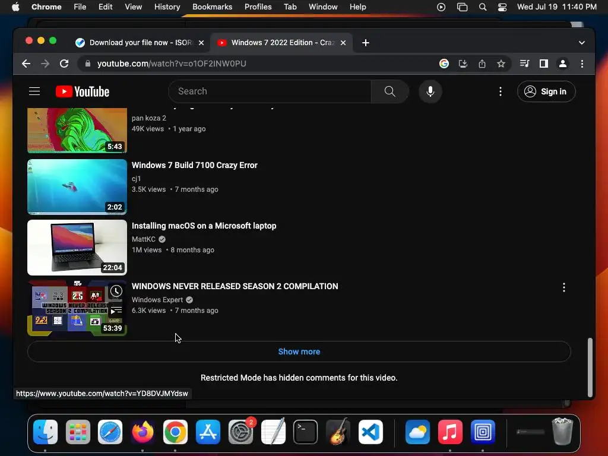The width and height of the screenshot is (608, 456).
Task: Add compilation video to queue
Action: pyautogui.click(x=116, y=311)
